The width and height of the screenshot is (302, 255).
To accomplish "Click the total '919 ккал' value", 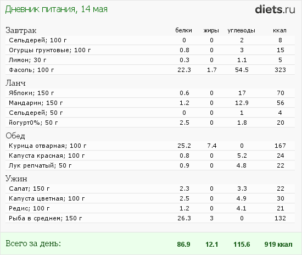I will tap(278, 245).
